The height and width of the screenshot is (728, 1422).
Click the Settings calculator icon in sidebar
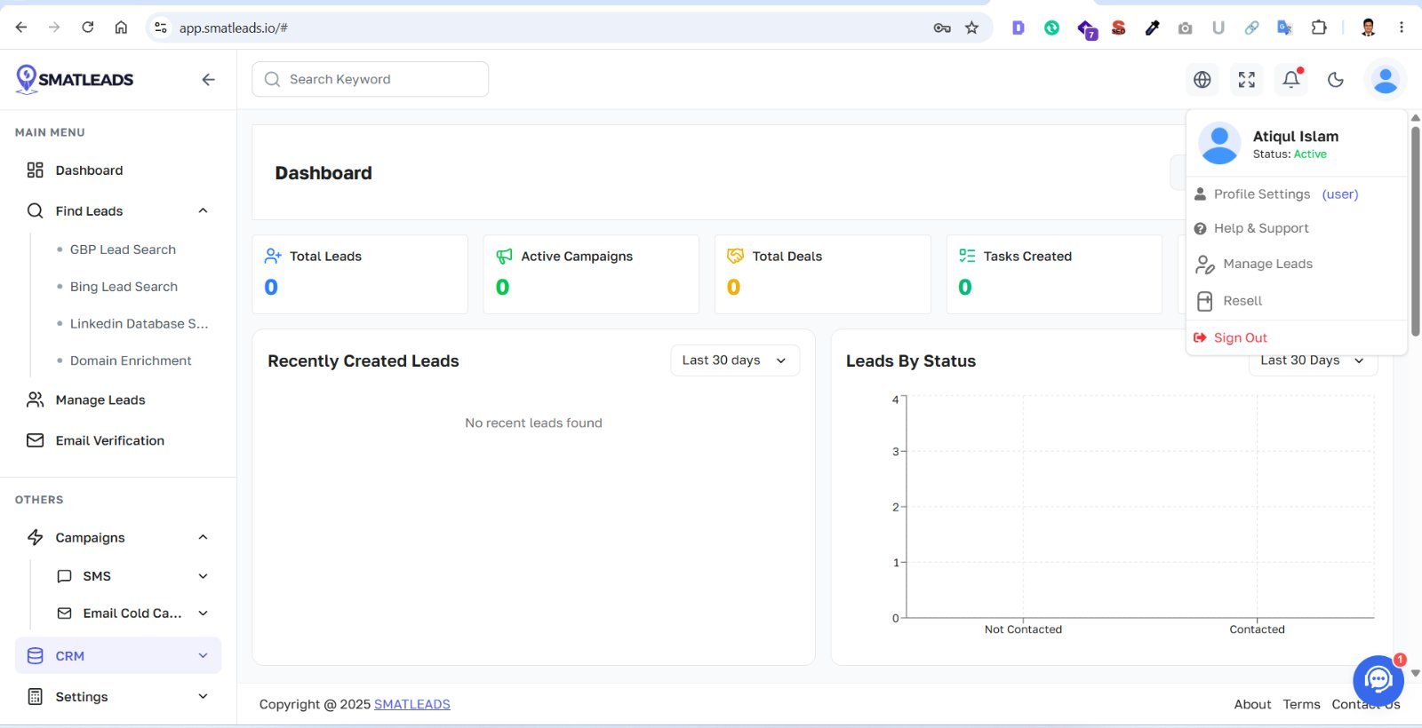click(x=36, y=697)
